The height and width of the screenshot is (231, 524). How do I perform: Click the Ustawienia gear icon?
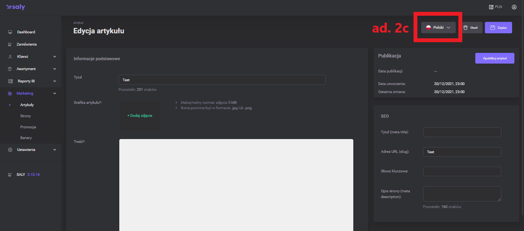pos(10,150)
